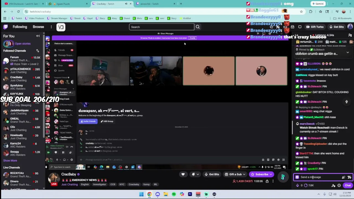Click the top Get Bits button
This screenshot has width=354, height=199.
point(336,27)
